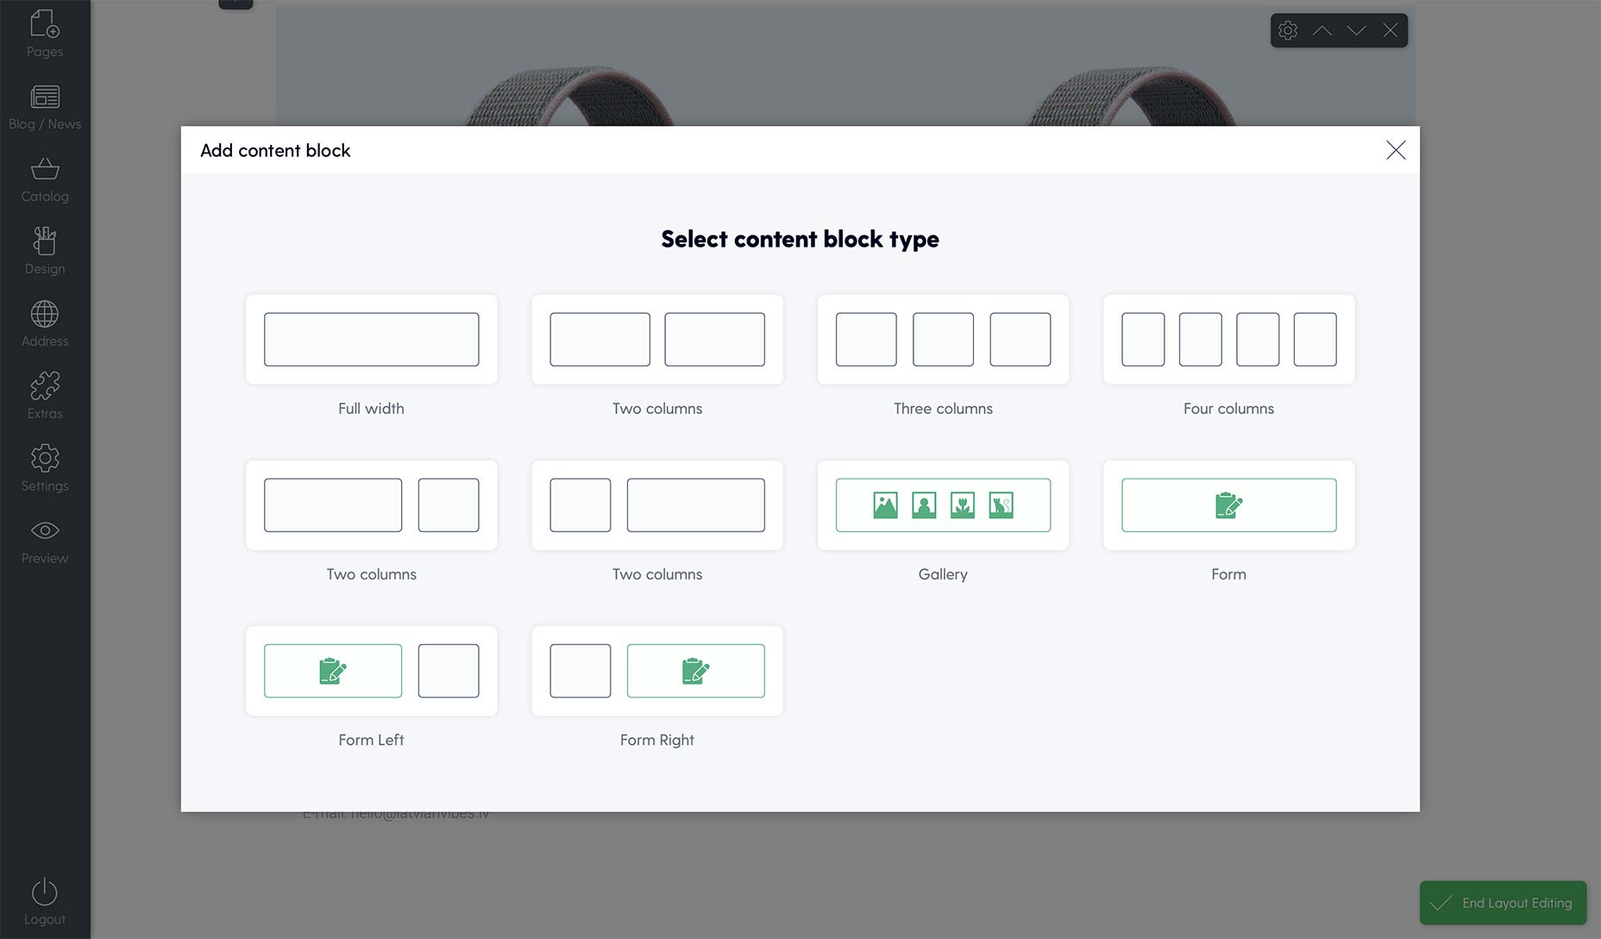This screenshot has height=939, width=1601.
Task: Click the Four columns label
Action: [1229, 409]
